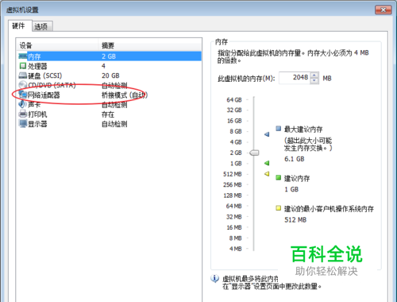Select the 硬盘 (SCSI) device row
The width and height of the screenshot is (397, 302).
click(110, 75)
